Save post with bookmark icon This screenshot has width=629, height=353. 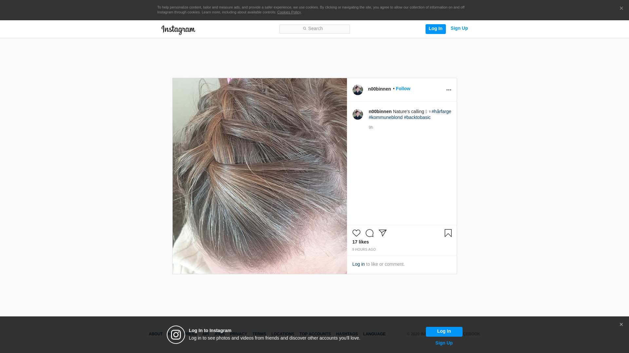[x=448, y=233]
